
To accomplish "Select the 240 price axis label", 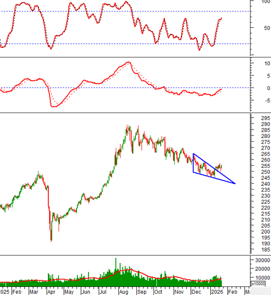I will pyautogui.click(x=264, y=184).
